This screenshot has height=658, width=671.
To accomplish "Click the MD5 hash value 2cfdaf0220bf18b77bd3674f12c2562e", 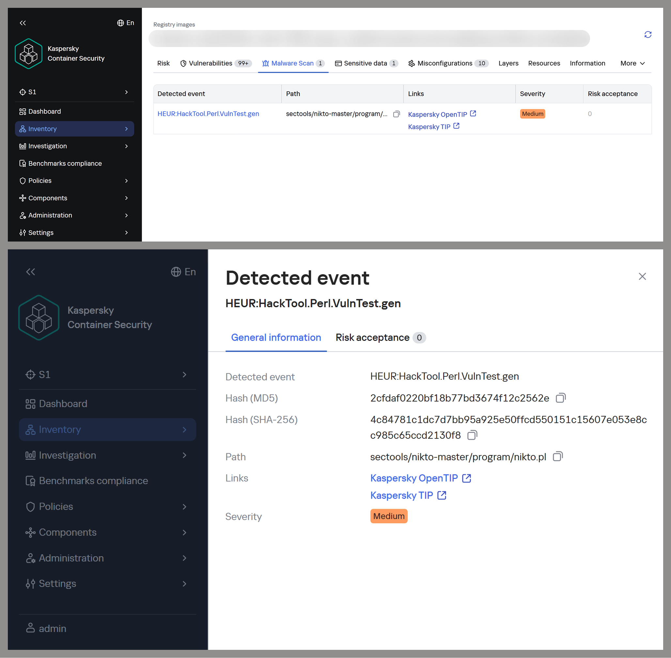I will coord(460,398).
